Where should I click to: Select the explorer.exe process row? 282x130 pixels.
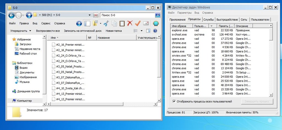tap(220, 30)
